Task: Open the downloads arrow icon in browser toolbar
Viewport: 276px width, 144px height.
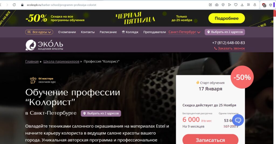Action: [x=242, y=5]
